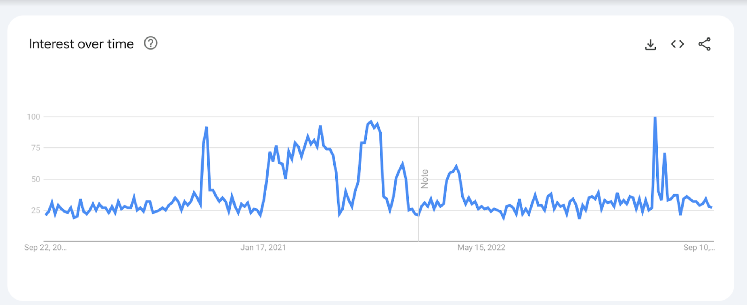Click the 75 value on the y-axis

35,148
